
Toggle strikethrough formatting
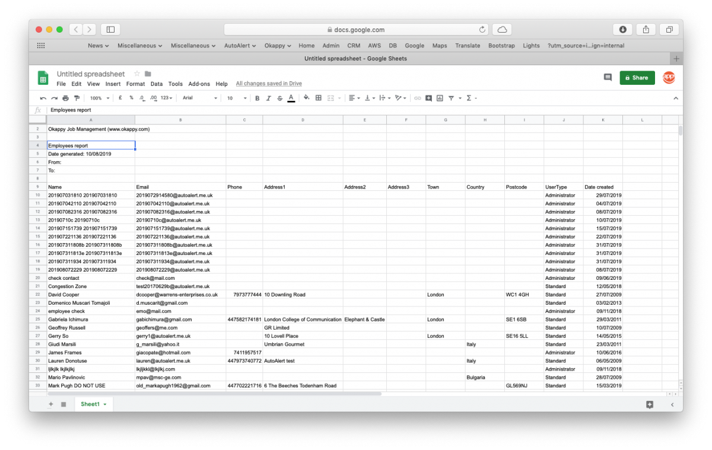pos(279,98)
